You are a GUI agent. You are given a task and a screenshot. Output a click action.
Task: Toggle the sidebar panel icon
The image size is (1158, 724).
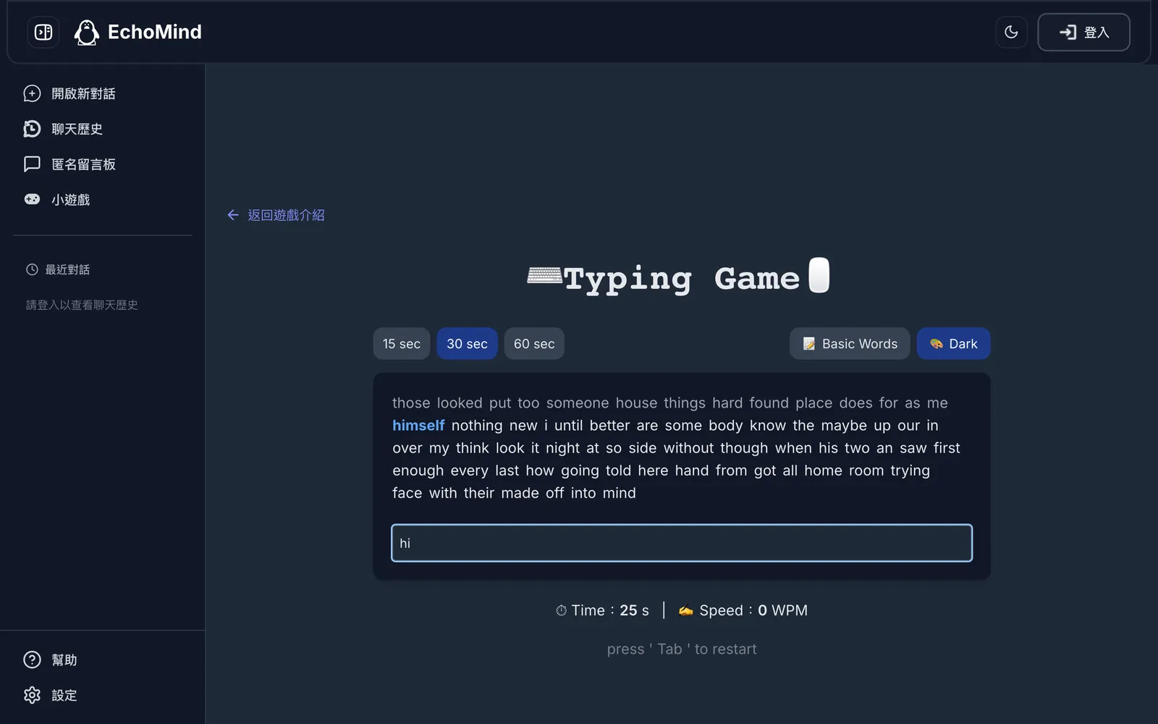(x=43, y=32)
